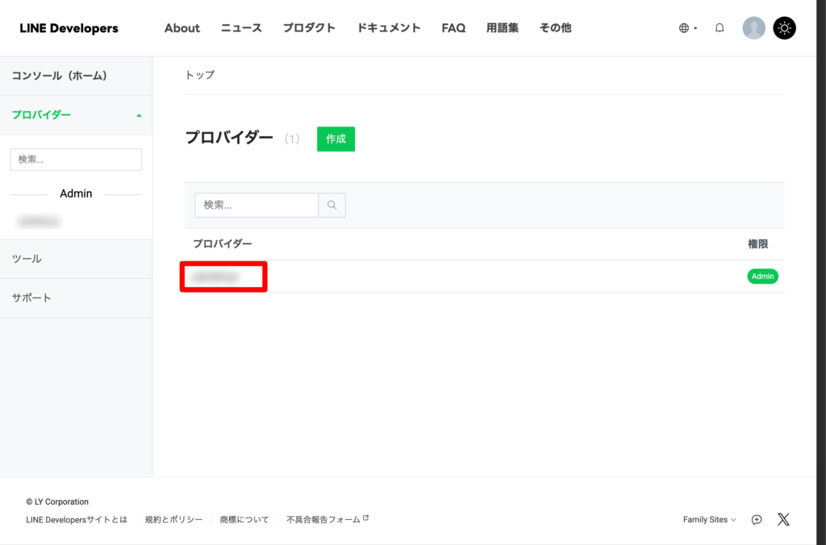The image size is (826, 545).
Task: Focus the provider list search box
Action: coord(257,205)
